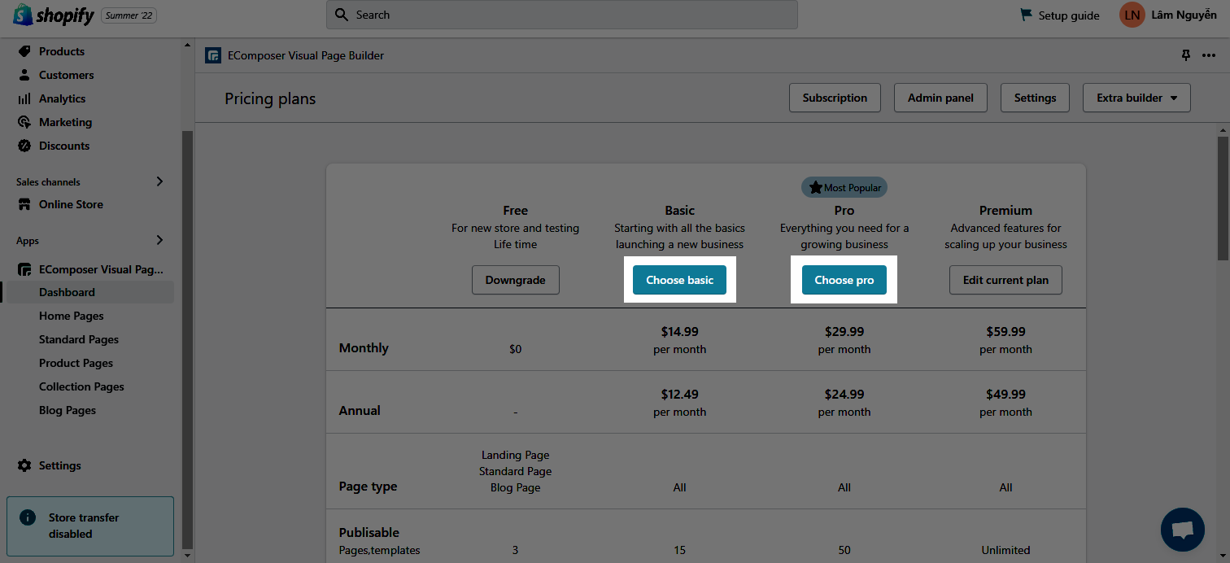Click the Online Store storefront icon
The image size is (1230, 563).
tap(24, 204)
